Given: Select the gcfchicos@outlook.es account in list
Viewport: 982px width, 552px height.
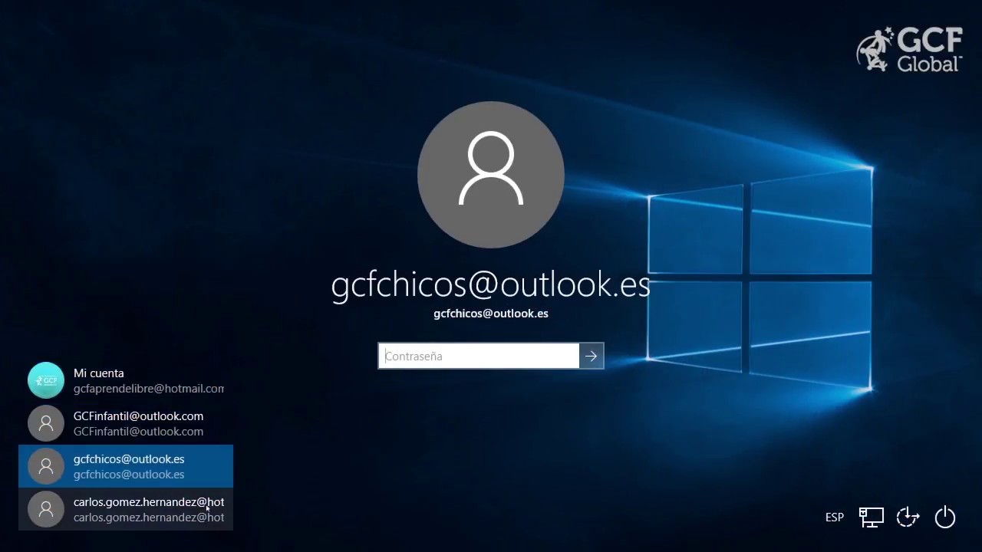Looking at the screenshot, I should [126, 466].
